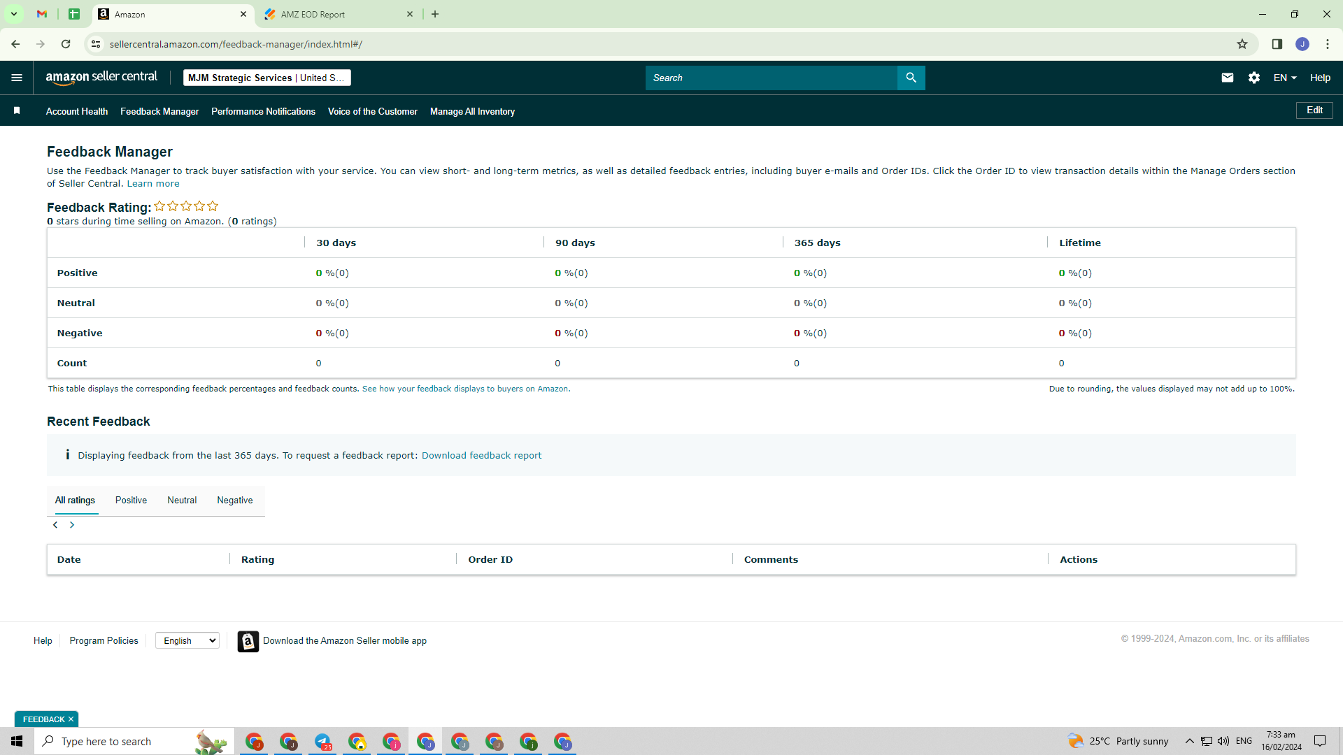Open Manage All Inventory

point(472,111)
